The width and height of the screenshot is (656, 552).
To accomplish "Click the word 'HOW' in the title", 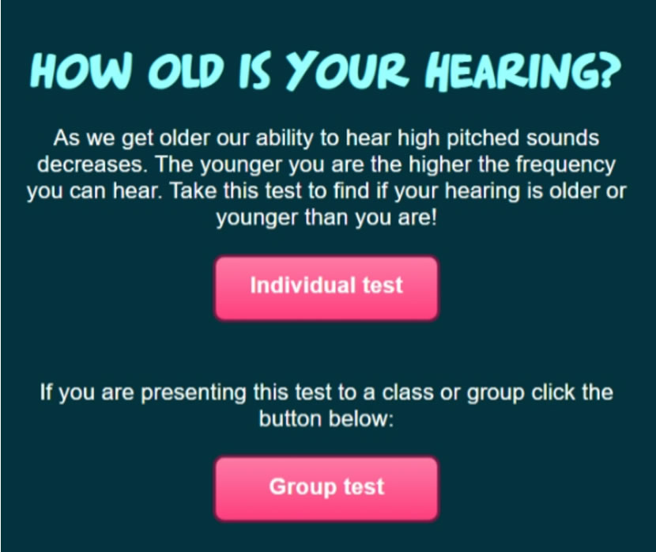I will click(81, 70).
